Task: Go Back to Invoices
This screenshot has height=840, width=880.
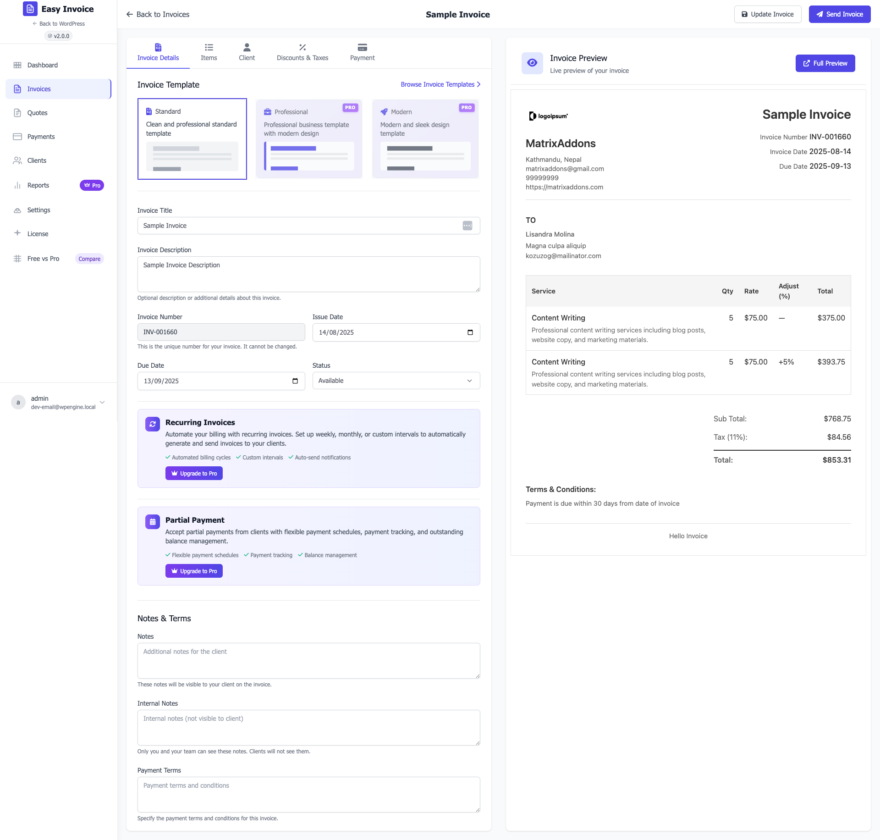Action: (x=158, y=14)
